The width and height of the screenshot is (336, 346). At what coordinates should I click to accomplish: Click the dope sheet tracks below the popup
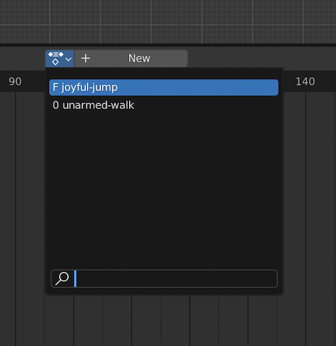tap(163, 320)
